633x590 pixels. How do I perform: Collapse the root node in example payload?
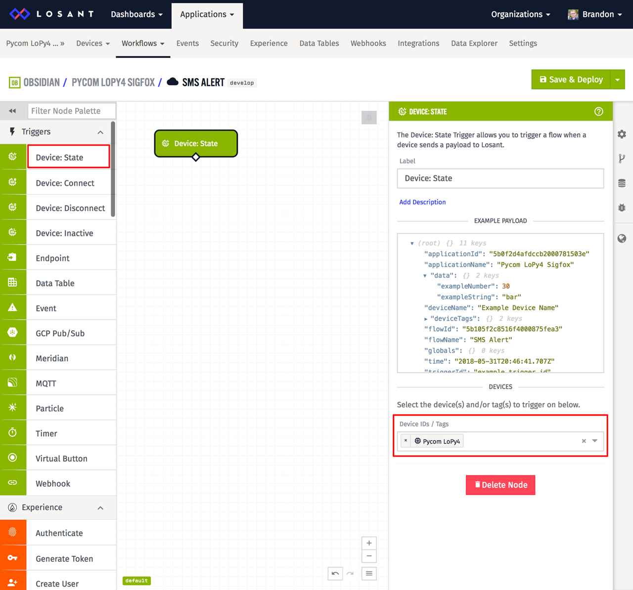click(412, 244)
